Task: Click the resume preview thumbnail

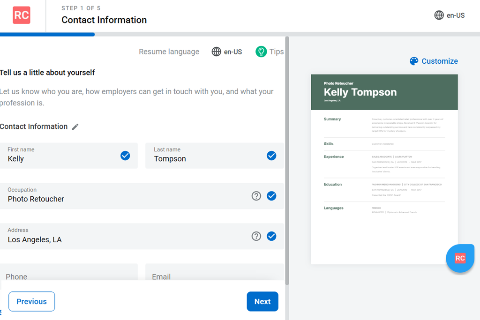Action: [x=384, y=169]
